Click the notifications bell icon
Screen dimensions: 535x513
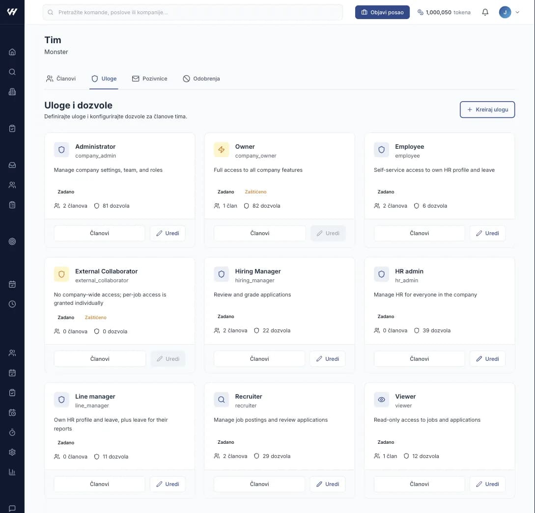(x=485, y=12)
